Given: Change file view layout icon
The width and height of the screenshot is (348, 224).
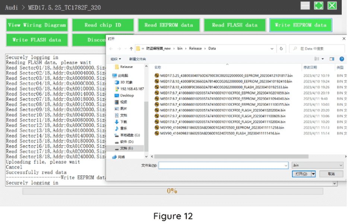Looking at the screenshot, I should (317, 59).
